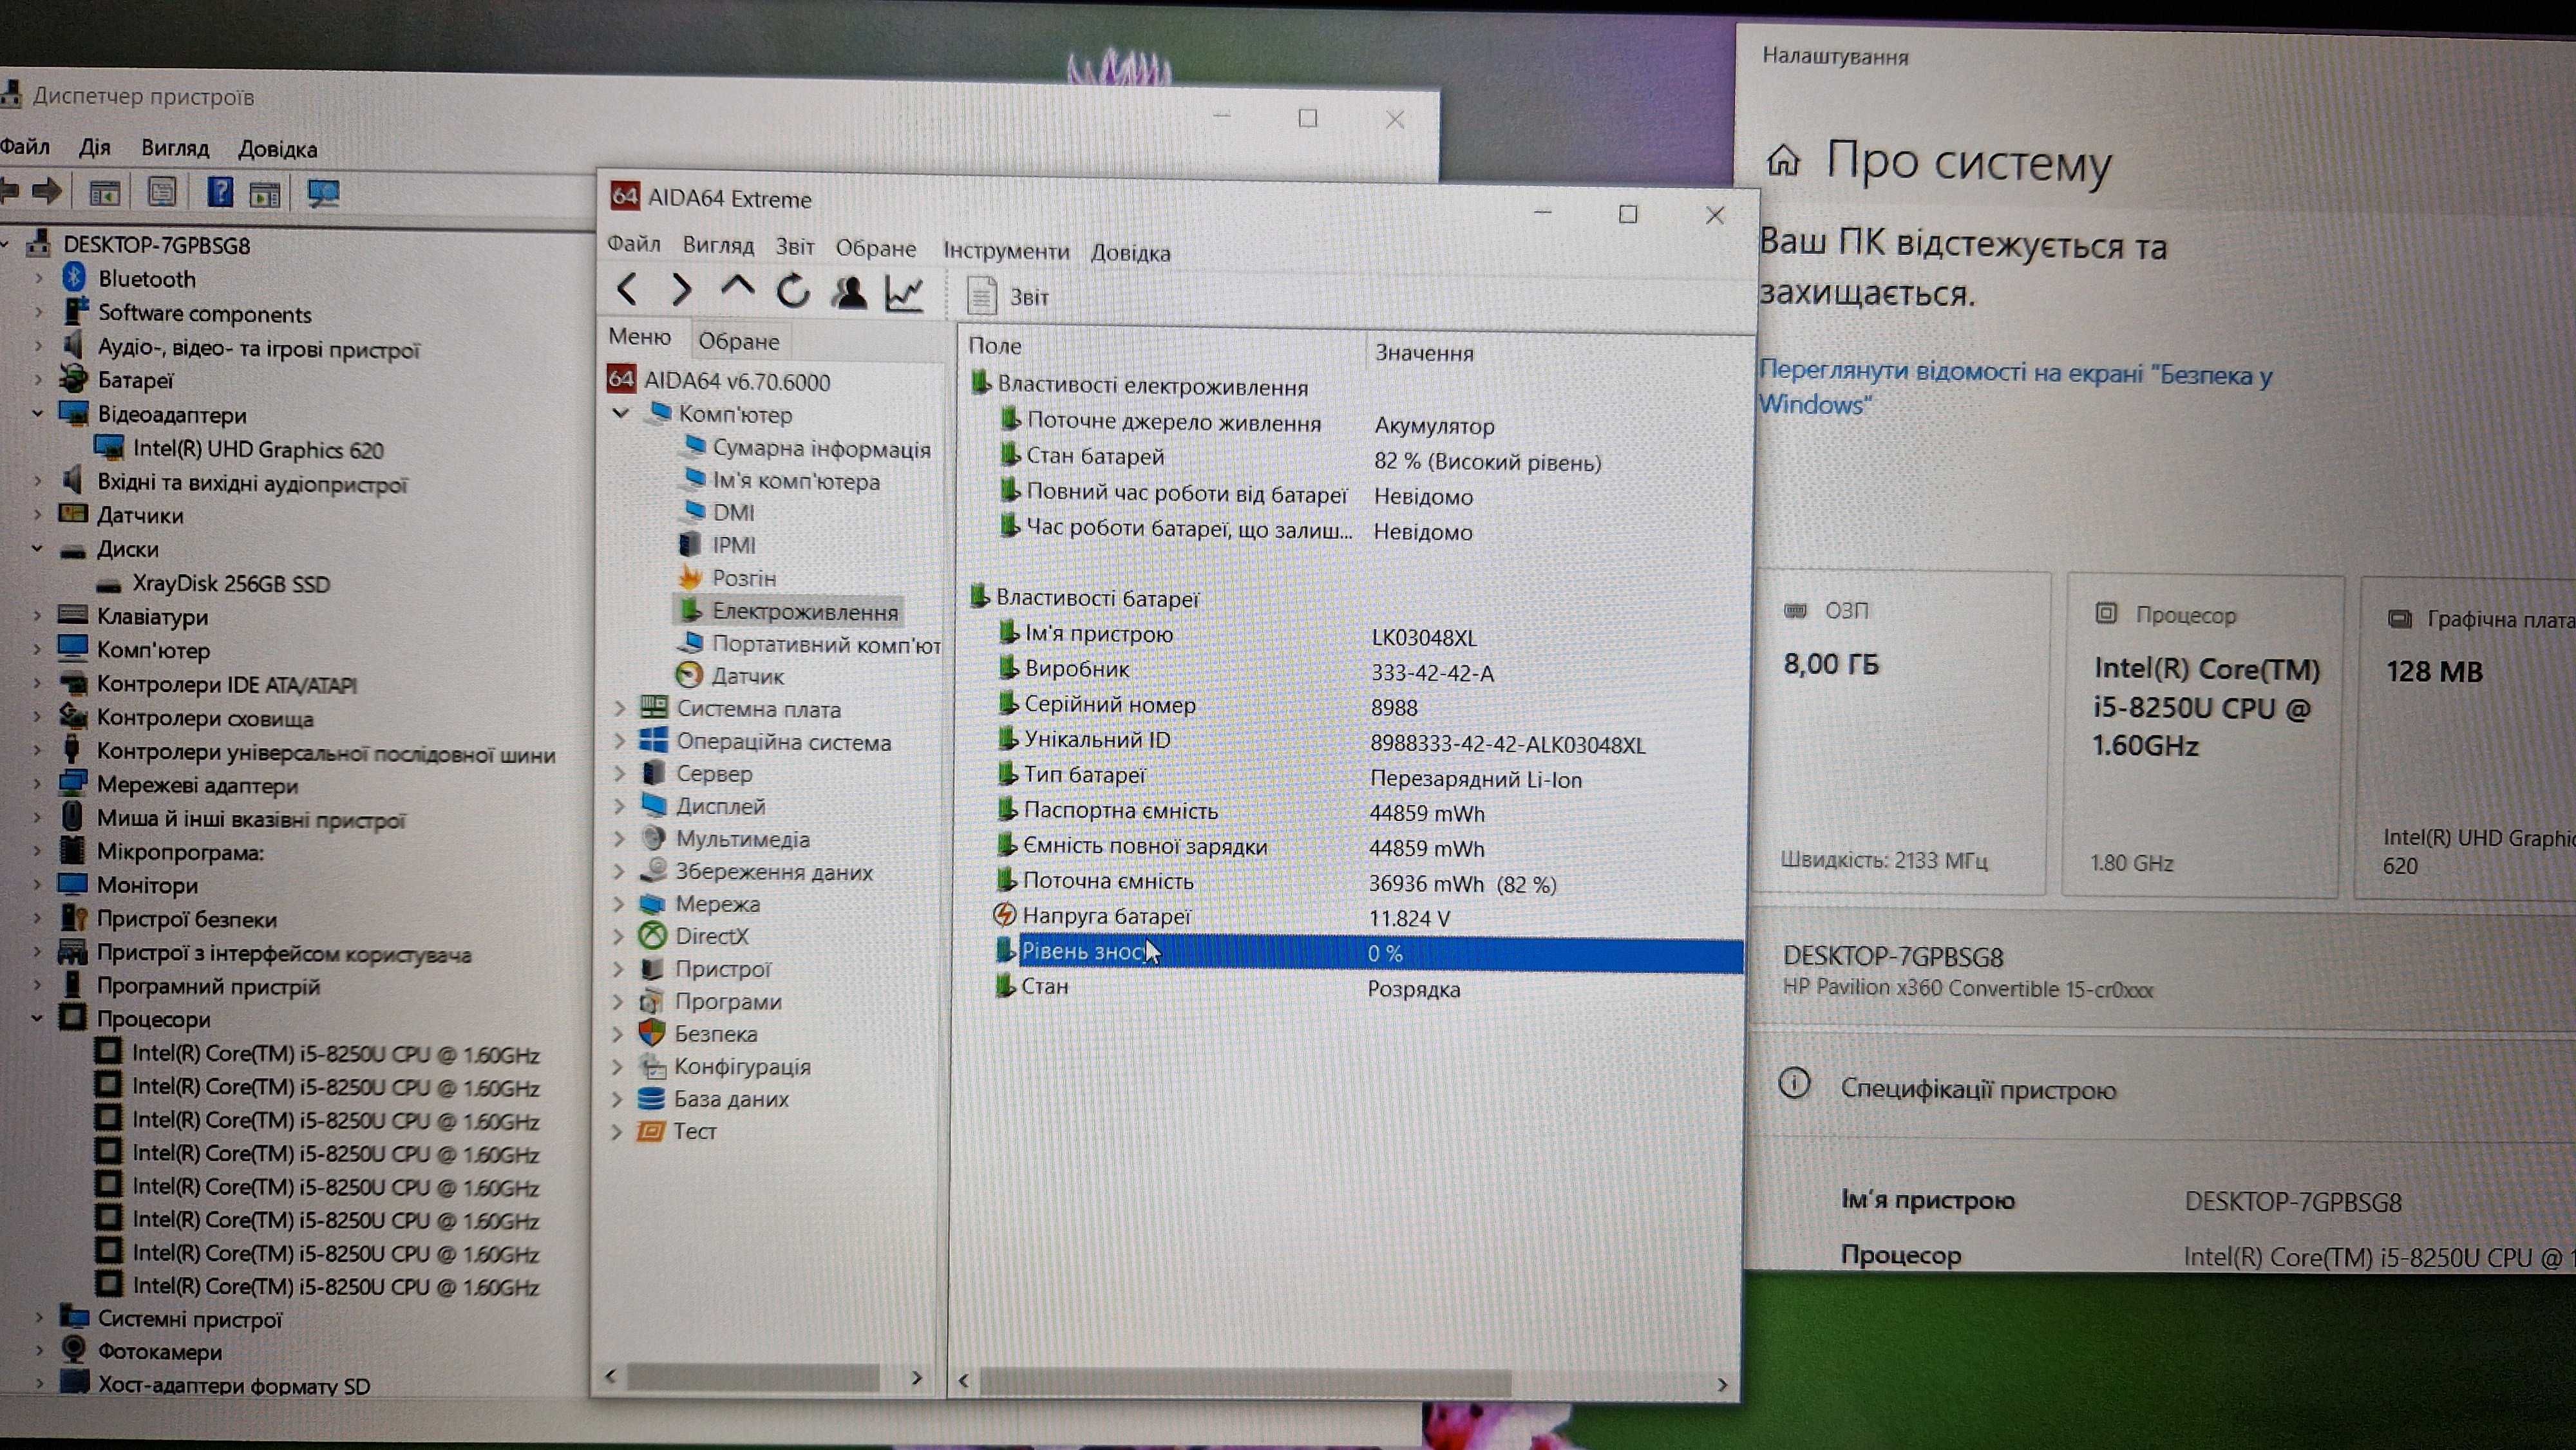Select Ім'я комп'ютера in AIDA64 tree
Image resolution: width=2576 pixels, height=1450 pixels.
[795, 481]
